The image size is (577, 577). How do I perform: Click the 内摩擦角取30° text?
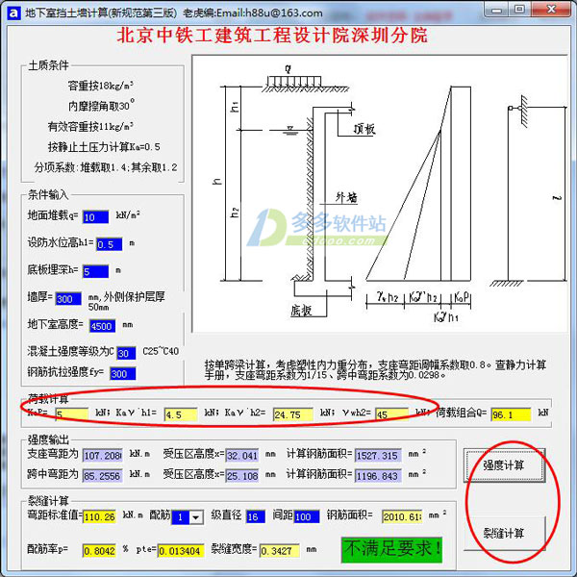(101, 106)
